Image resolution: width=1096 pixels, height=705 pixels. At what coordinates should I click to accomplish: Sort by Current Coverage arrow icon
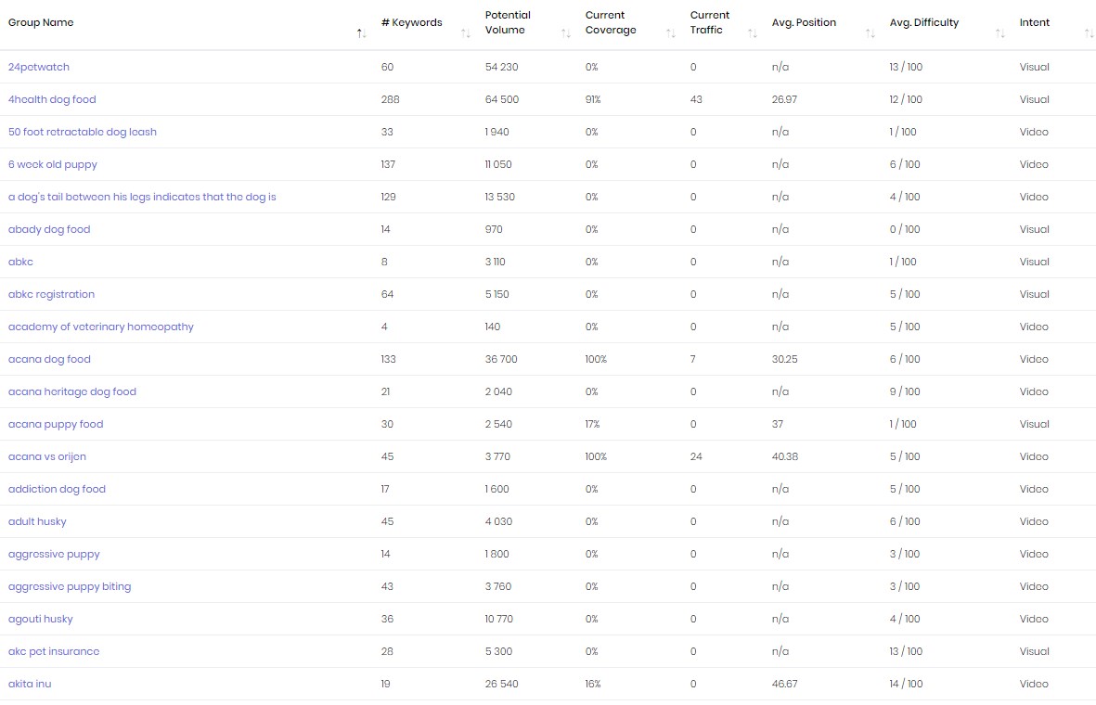tap(671, 32)
